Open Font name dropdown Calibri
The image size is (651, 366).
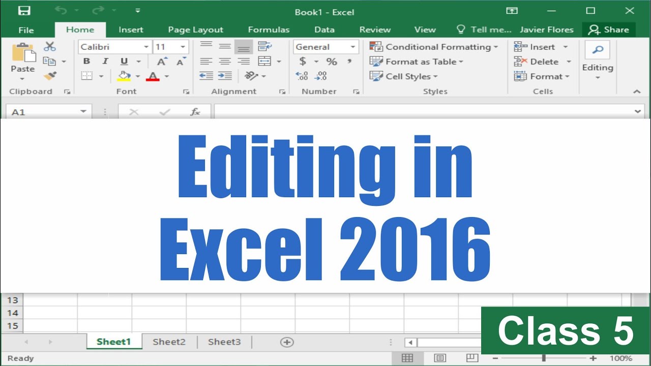pyautogui.click(x=146, y=47)
